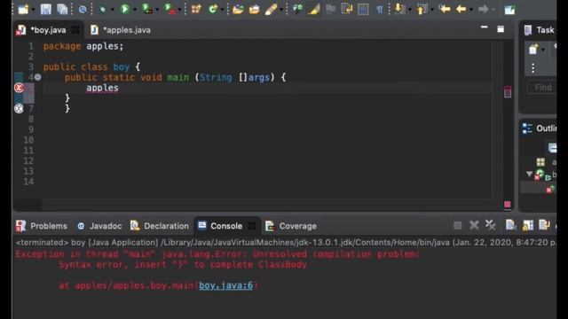Collapse the class node in Outline
The height and width of the screenshot is (319, 568).
(x=529, y=174)
